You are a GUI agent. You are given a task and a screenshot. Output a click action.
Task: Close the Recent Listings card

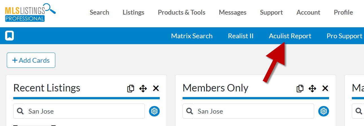[156, 89]
